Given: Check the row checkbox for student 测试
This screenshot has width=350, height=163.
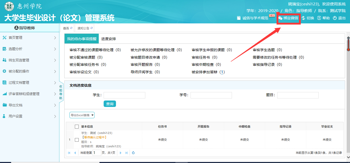Looking at the screenshot, I should [77, 140].
